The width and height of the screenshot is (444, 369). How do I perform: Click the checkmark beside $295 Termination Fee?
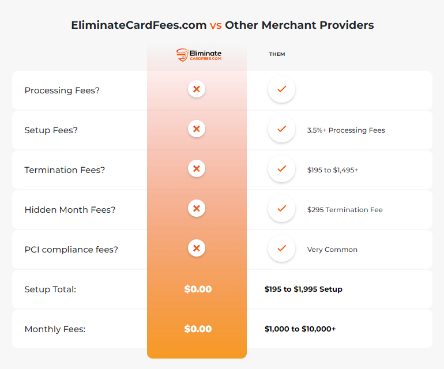point(282,209)
